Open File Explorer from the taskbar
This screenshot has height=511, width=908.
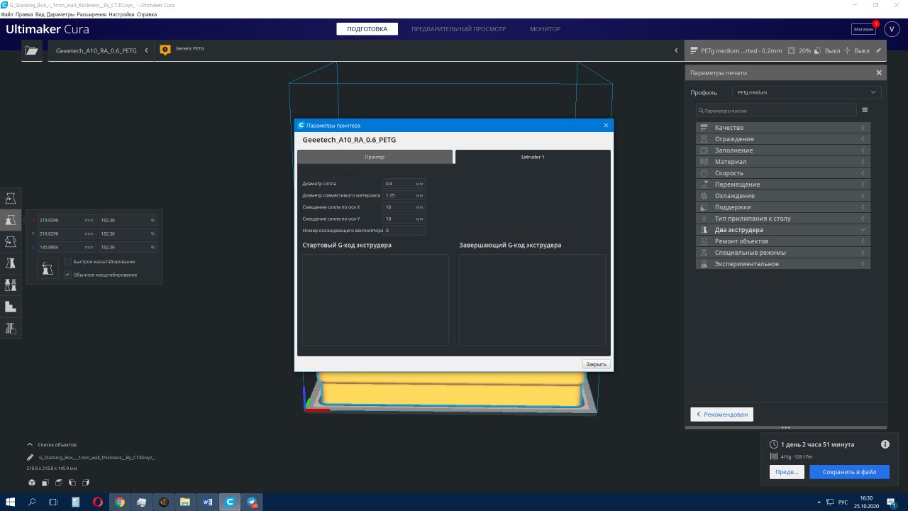coord(186,502)
